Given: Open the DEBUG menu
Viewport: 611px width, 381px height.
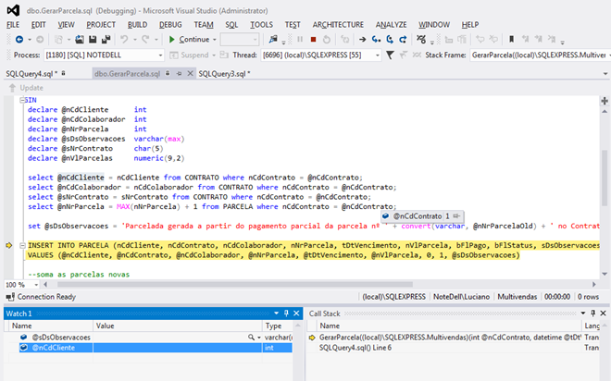Looking at the screenshot, I should [x=169, y=24].
